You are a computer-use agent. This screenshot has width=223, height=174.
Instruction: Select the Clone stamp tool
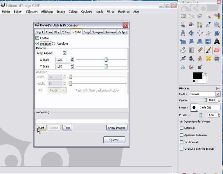coord(200,58)
